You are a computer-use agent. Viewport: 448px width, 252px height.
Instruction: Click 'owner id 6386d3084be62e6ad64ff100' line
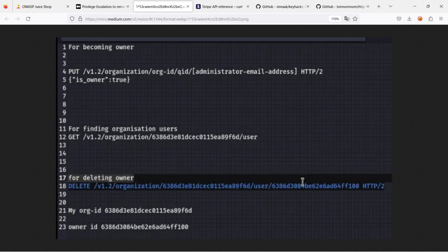128,227
